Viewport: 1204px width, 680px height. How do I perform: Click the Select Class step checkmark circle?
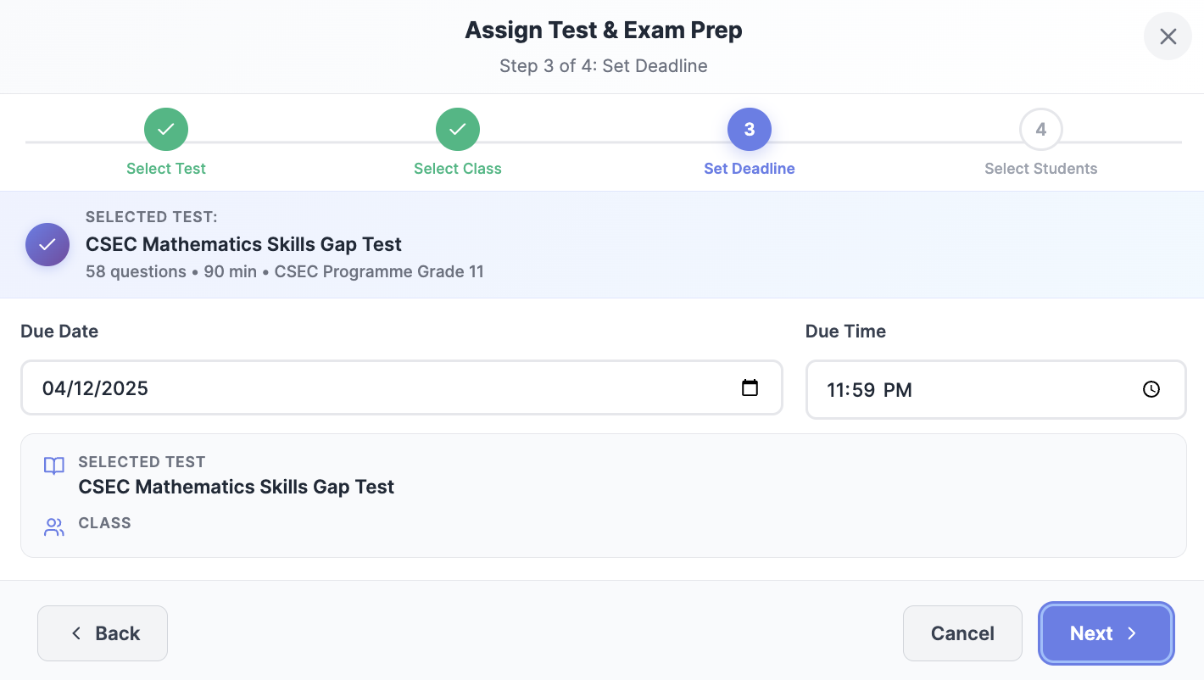(x=458, y=130)
